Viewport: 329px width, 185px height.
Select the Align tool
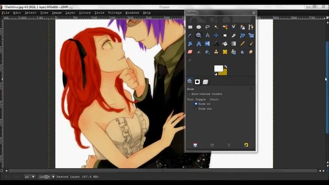click(x=225, y=35)
